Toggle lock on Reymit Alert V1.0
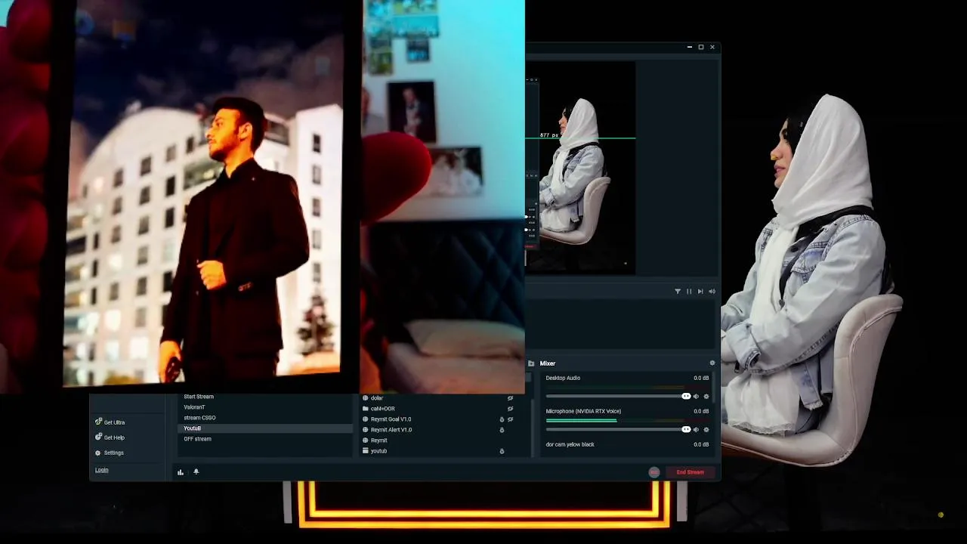Image resolution: width=967 pixels, height=544 pixels. [502, 430]
